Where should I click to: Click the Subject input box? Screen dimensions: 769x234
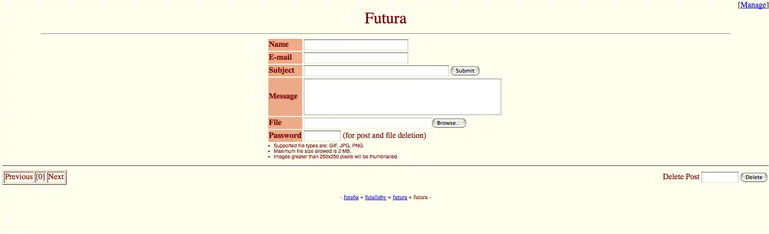coord(376,71)
